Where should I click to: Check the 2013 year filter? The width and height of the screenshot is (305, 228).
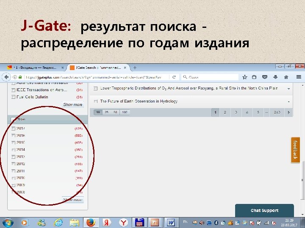[x=13, y=157]
